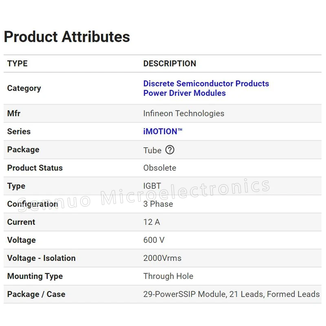Follow the Power Driver Modules link

(x=184, y=93)
